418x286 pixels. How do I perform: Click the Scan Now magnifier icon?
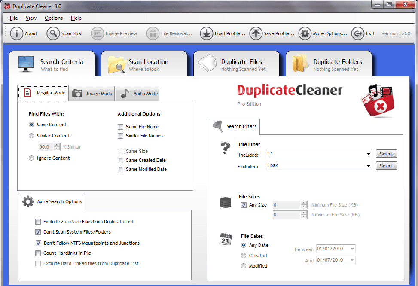[x=53, y=33]
